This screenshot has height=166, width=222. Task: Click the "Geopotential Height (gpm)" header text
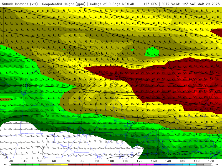(x=64, y=4)
